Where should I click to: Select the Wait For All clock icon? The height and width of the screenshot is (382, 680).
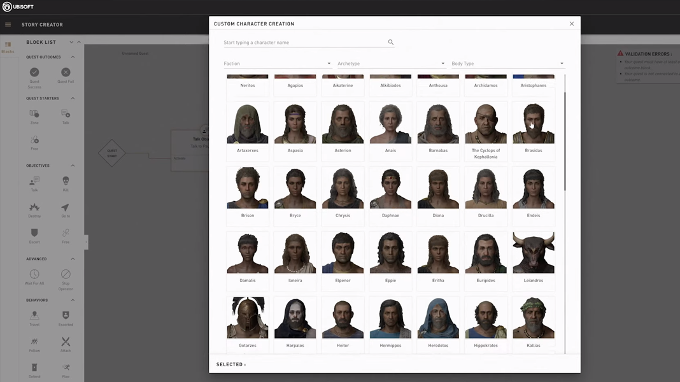34,274
